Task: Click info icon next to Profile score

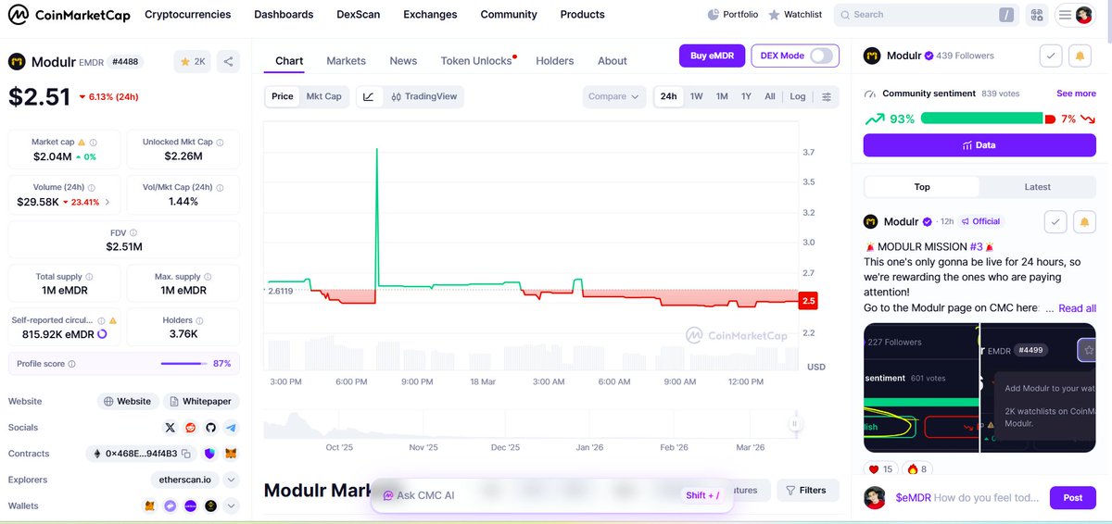Action: (71, 364)
